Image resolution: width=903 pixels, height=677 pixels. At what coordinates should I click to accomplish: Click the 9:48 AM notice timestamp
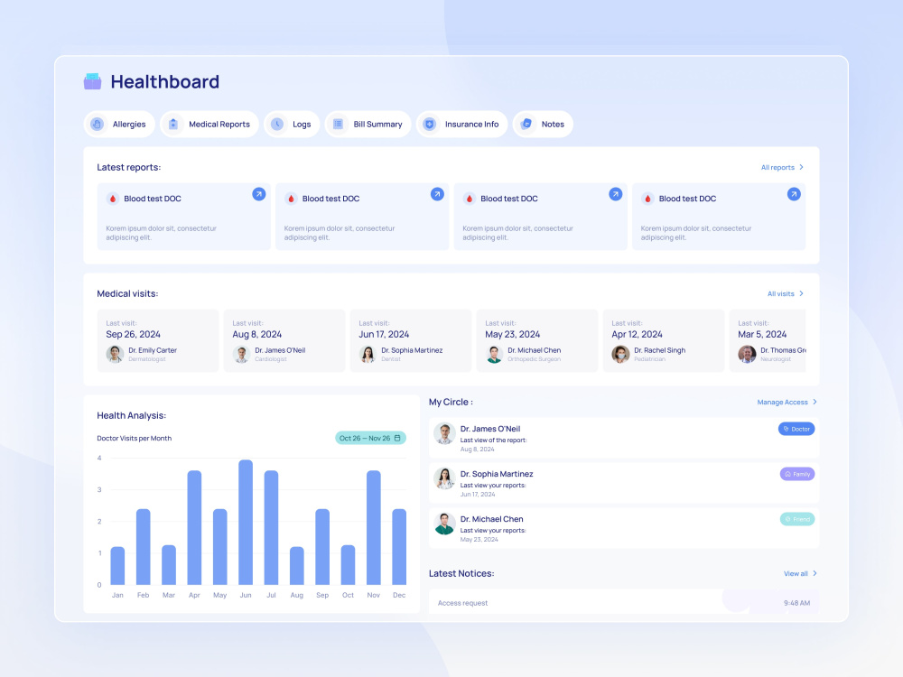pos(796,603)
